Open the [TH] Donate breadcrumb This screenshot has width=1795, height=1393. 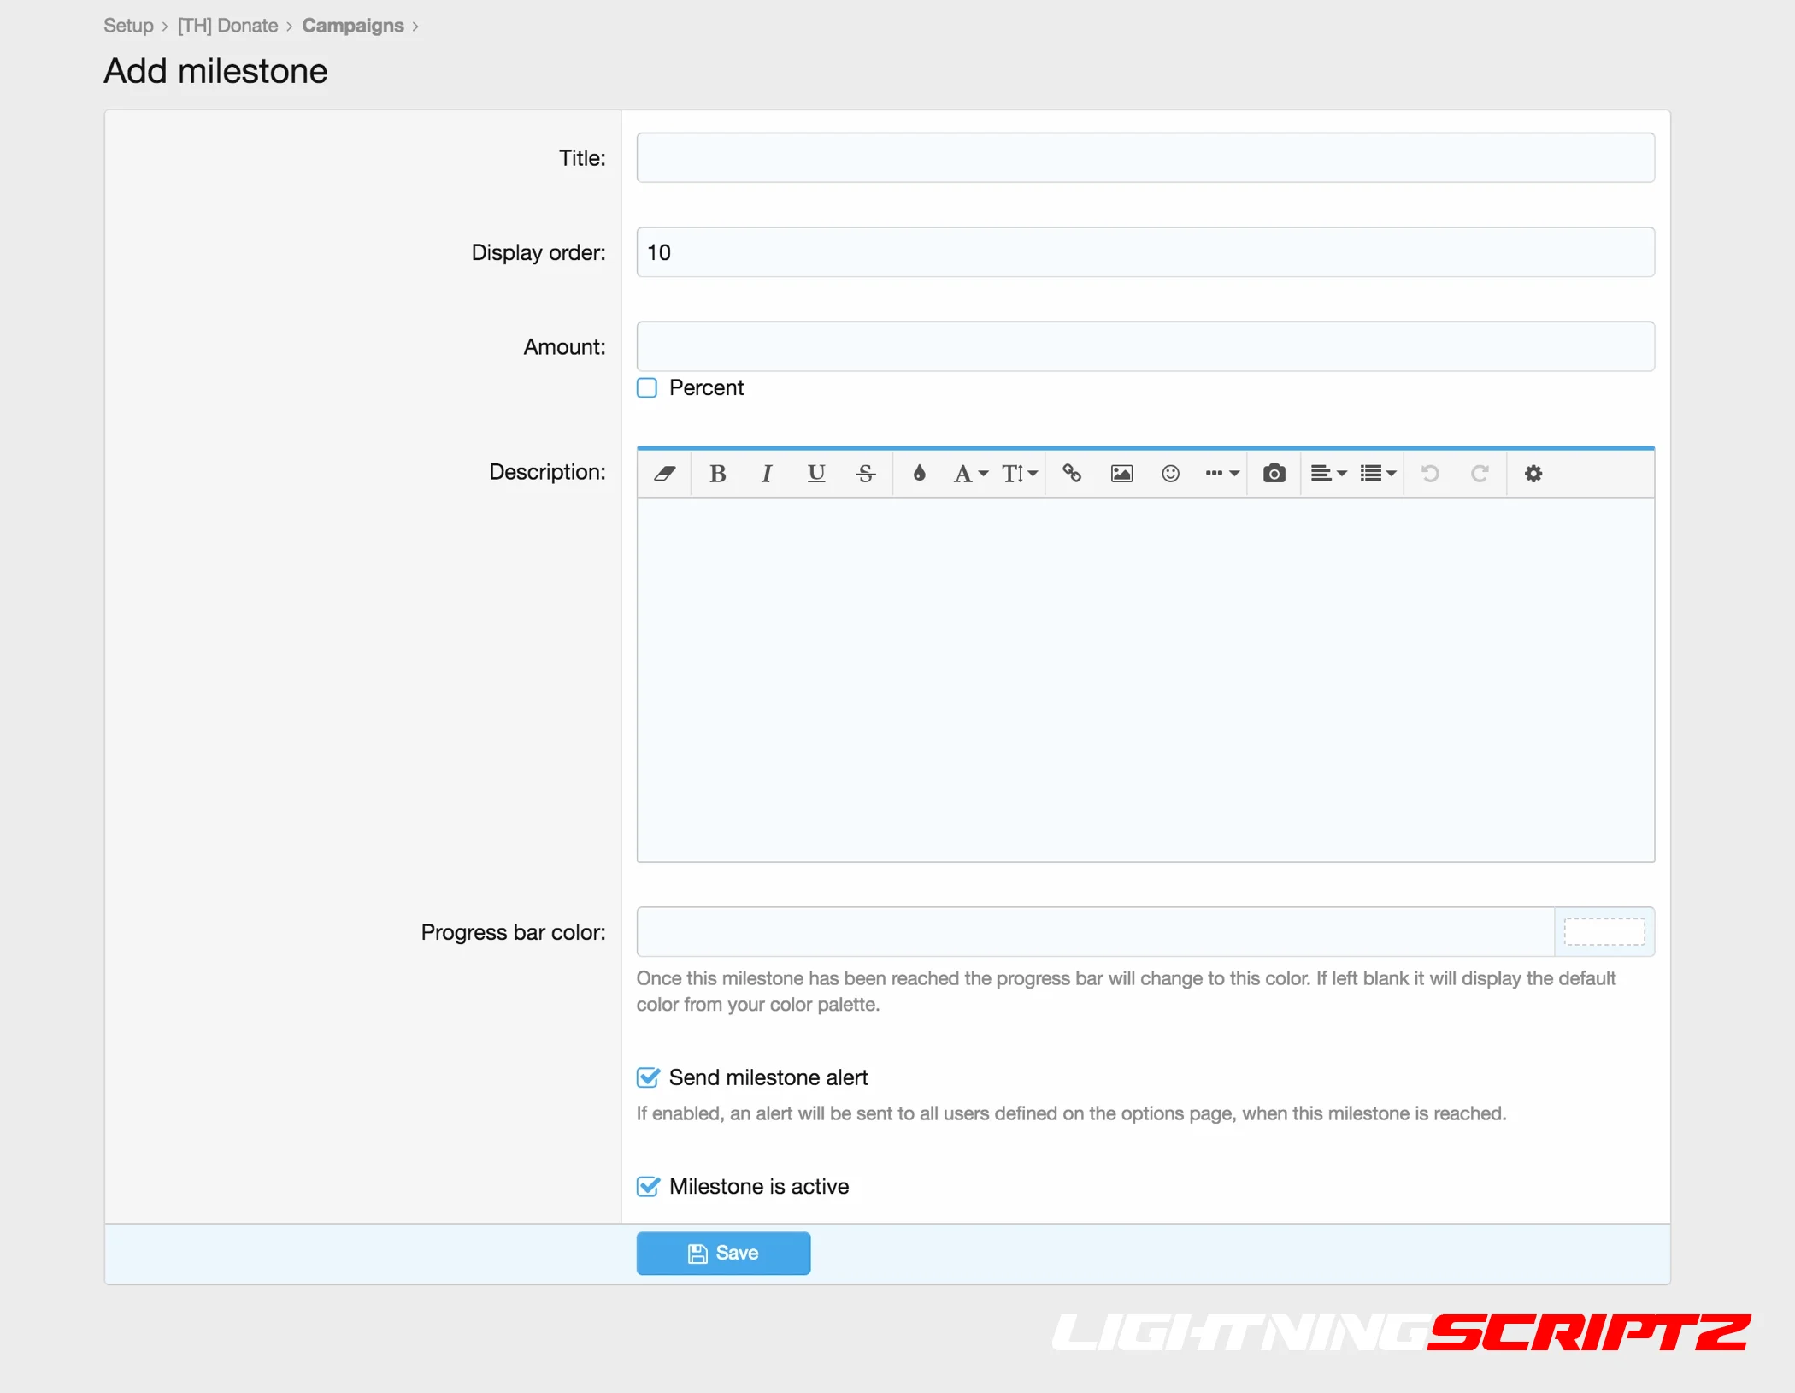(227, 26)
